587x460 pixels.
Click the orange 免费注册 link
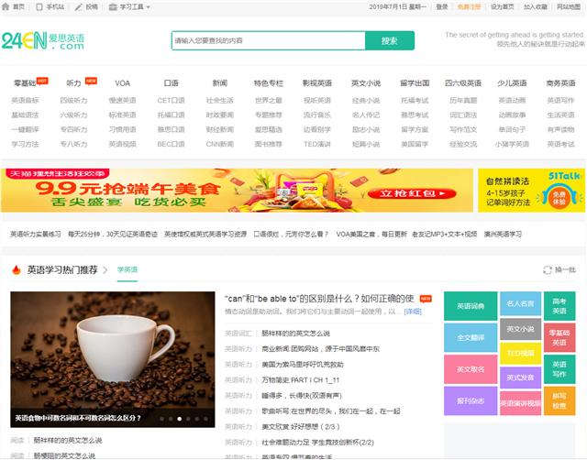[x=469, y=7]
